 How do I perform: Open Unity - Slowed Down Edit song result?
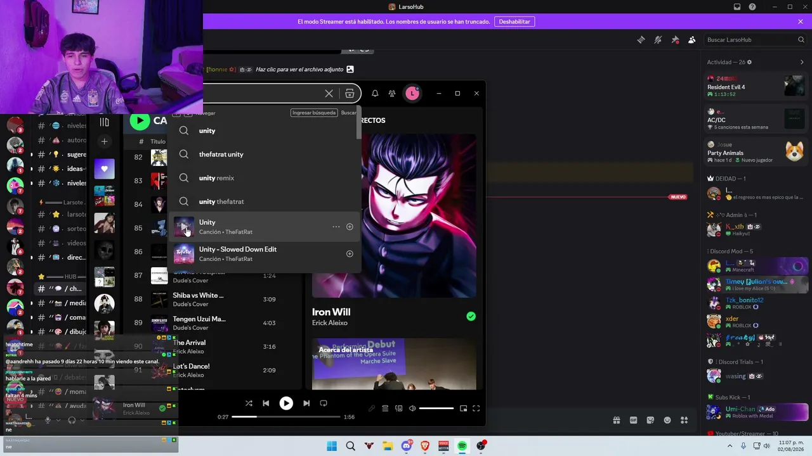pos(263,254)
